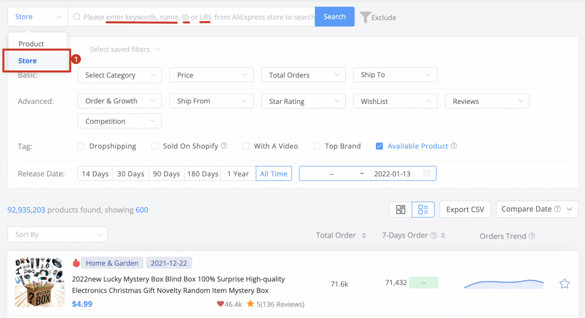The width and height of the screenshot is (585, 318).
Task: Expand the Sort By dropdown
Action: pyautogui.click(x=58, y=235)
